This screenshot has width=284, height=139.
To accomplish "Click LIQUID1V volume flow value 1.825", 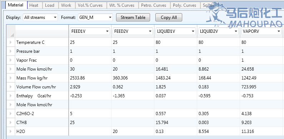I will click(161, 87).
